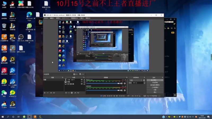Select the scene entry in the Scenes list
The width and height of the screenshot is (212, 119).
pos(53,80)
